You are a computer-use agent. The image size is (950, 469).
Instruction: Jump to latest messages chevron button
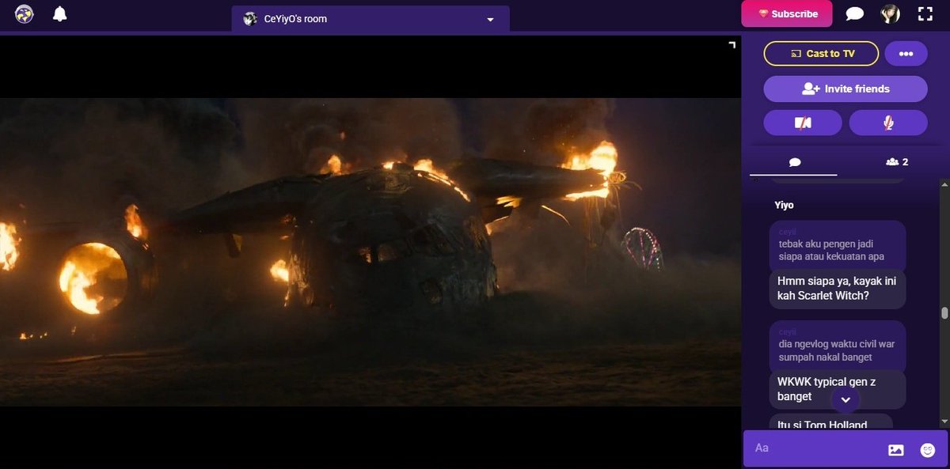pos(845,399)
